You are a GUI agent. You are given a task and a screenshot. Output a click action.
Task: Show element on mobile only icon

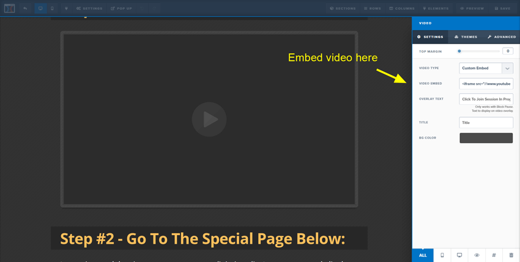(x=442, y=255)
